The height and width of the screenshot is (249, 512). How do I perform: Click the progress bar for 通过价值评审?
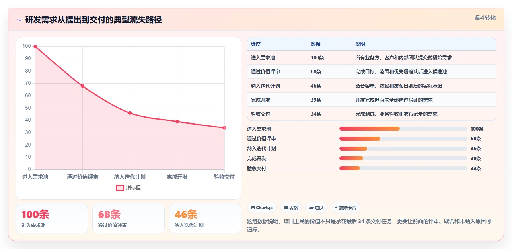pyautogui.click(x=403, y=139)
